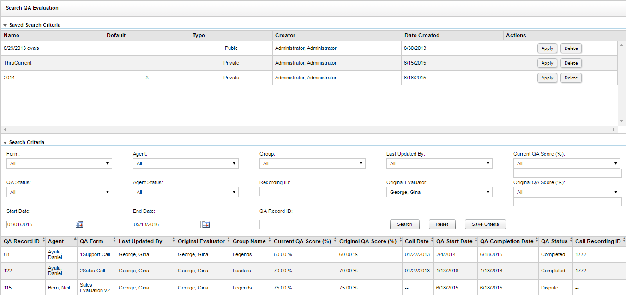This screenshot has width=626, height=295.
Task: Collapse the Search Criteria section
Action: pos(5,143)
